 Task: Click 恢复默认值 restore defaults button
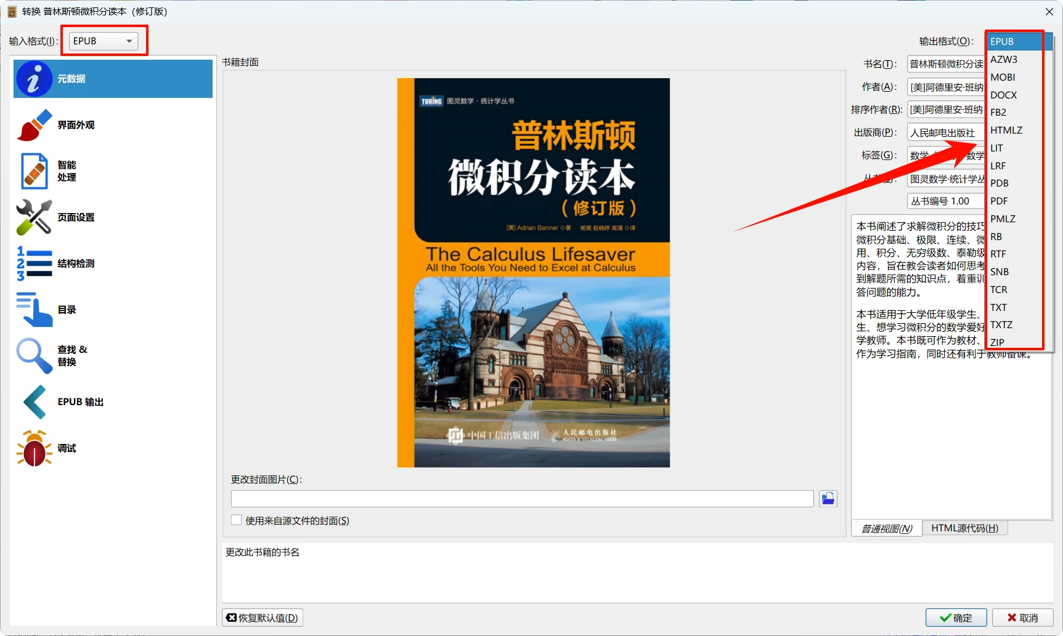pyautogui.click(x=263, y=618)
